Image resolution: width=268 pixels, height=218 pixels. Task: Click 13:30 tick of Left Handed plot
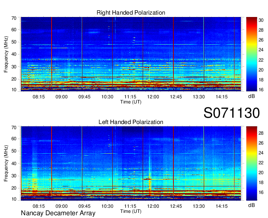[199, 206]
